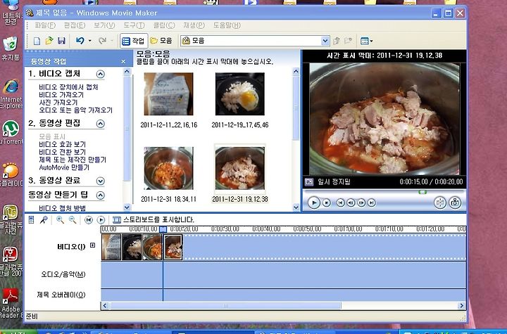Collapse the 동영상 만들기 팁 section
This screenshot has height=334, width=507.
[101, 195]
